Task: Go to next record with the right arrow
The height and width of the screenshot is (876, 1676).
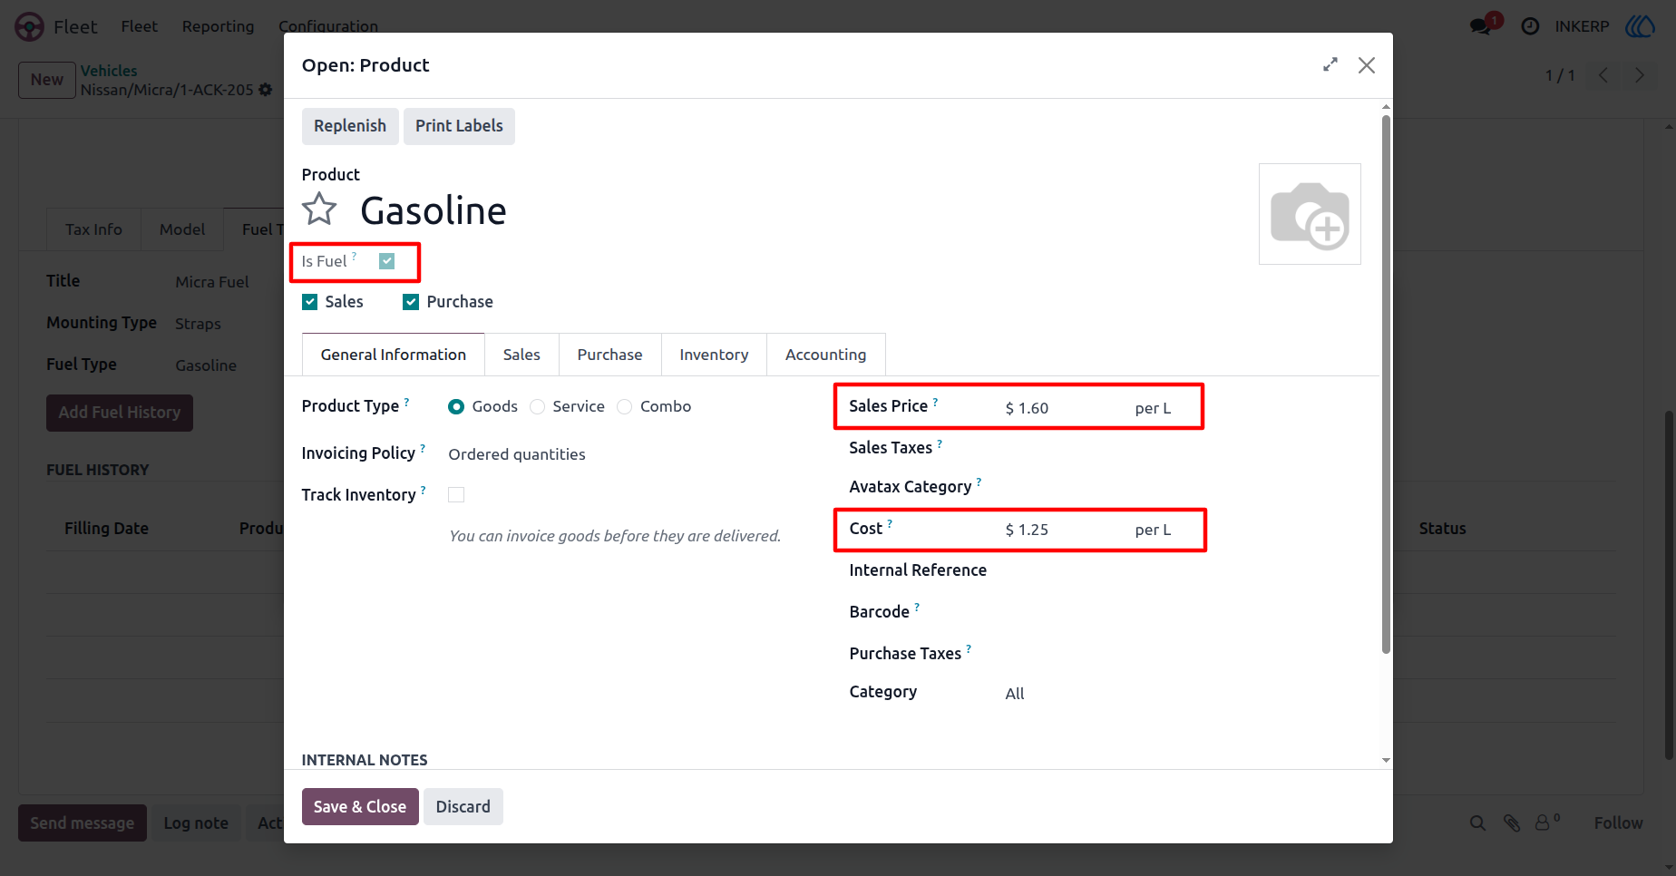Action: (x=1640, y=75)
